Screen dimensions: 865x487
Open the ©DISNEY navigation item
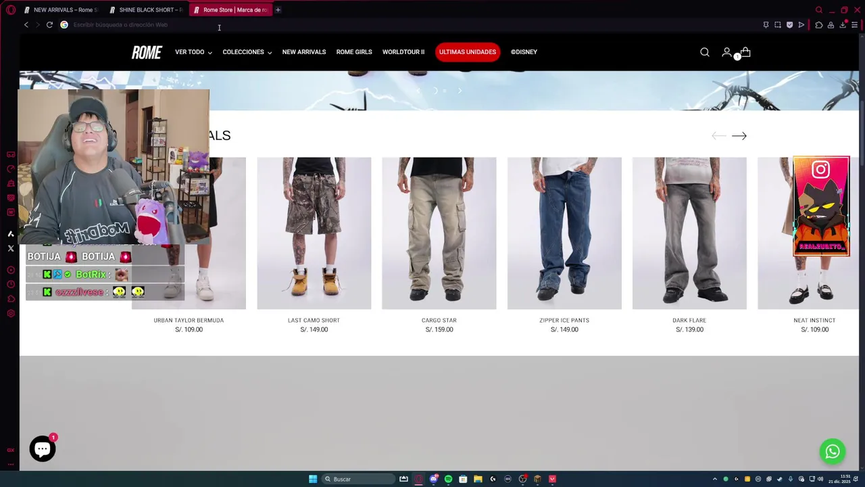click(524, 52)
